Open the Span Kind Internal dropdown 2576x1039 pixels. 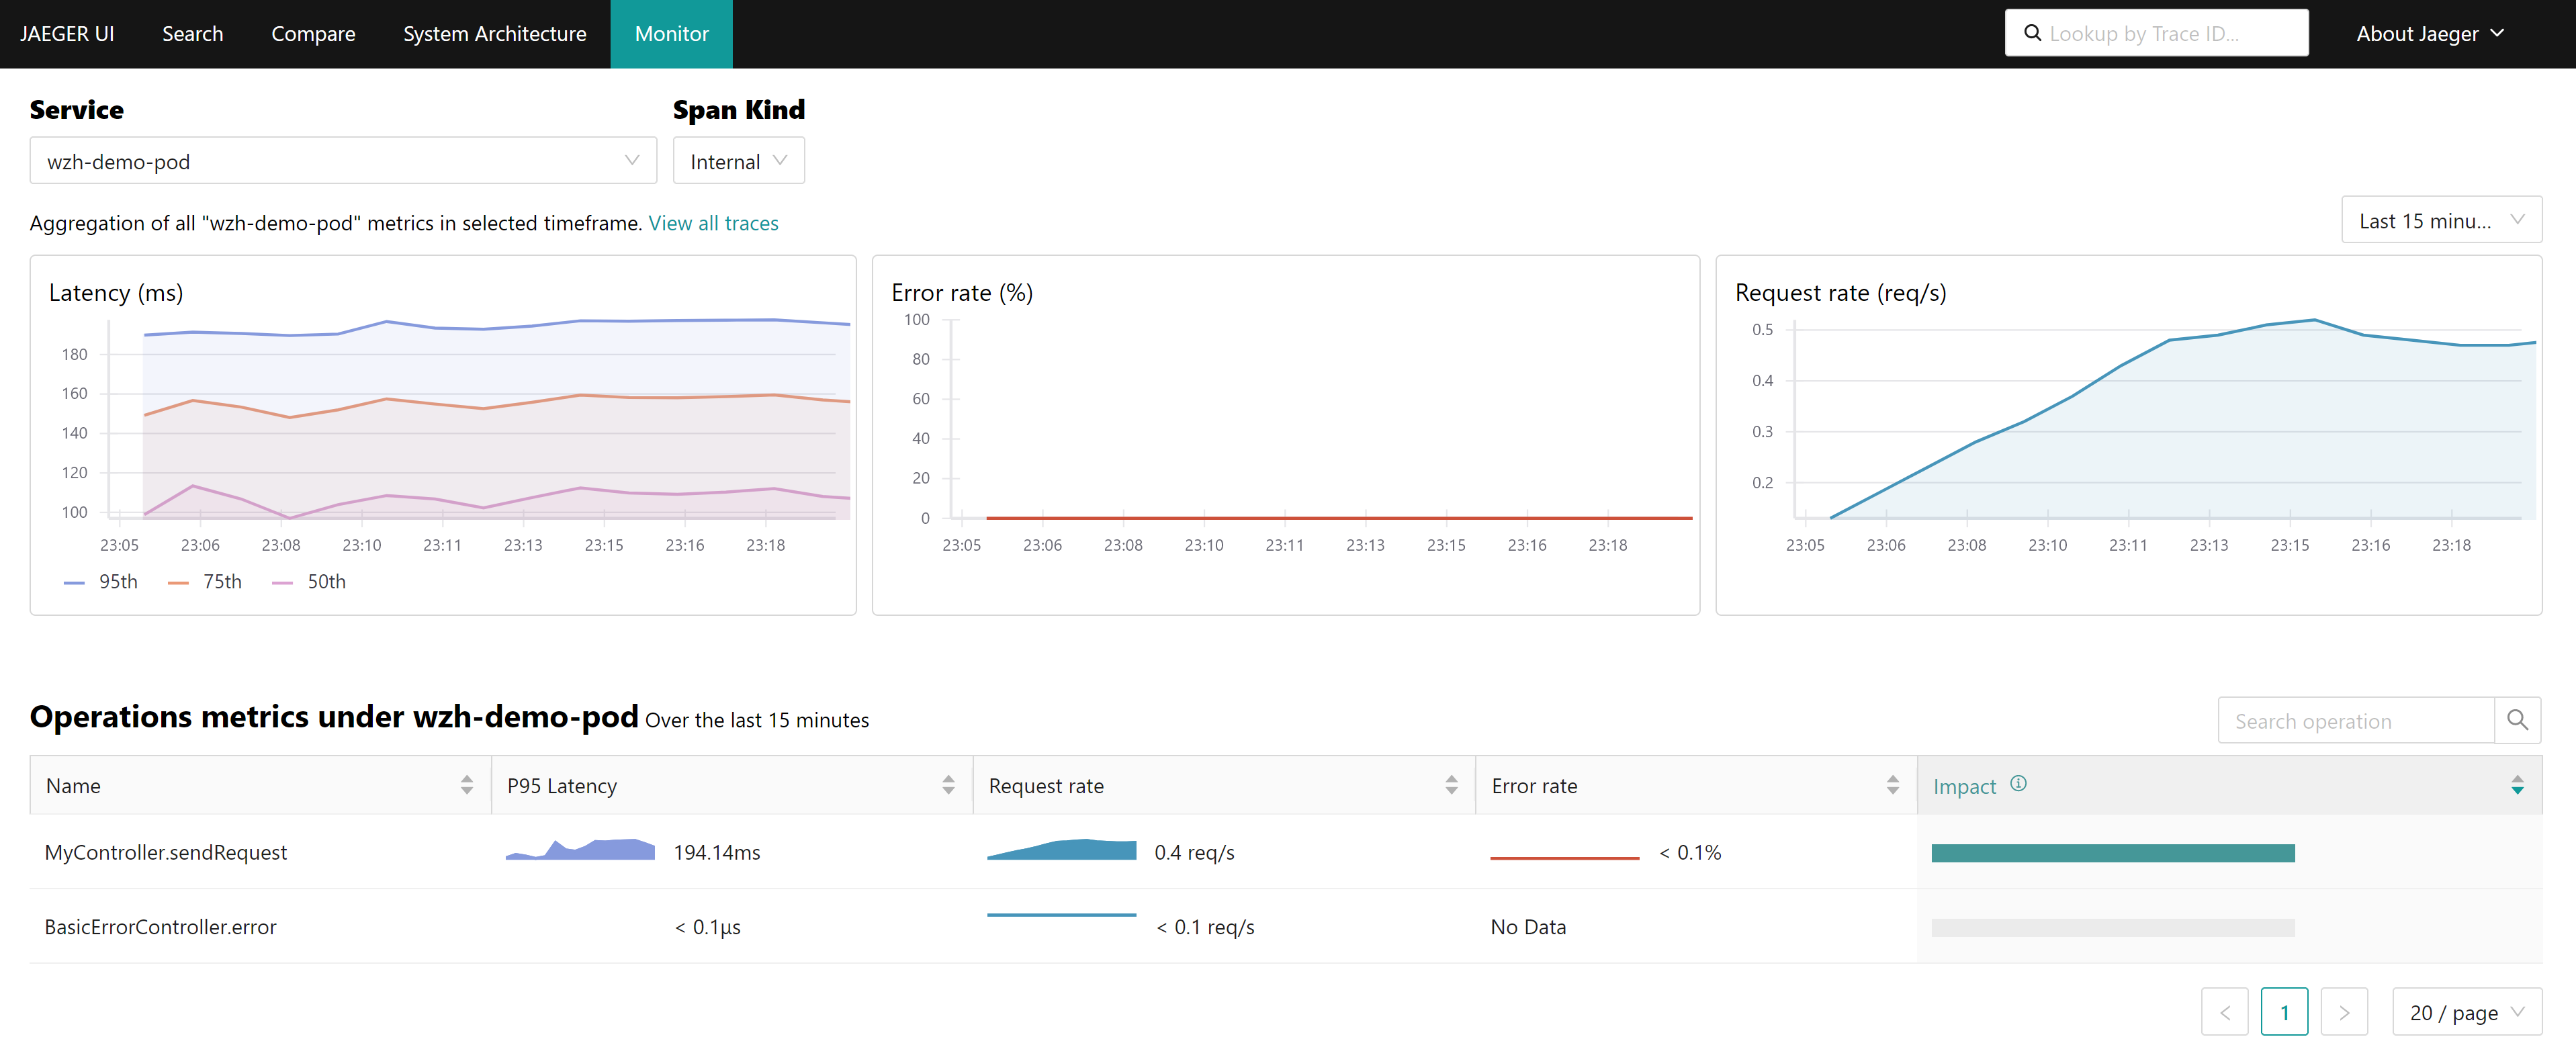tap(738, 161)
